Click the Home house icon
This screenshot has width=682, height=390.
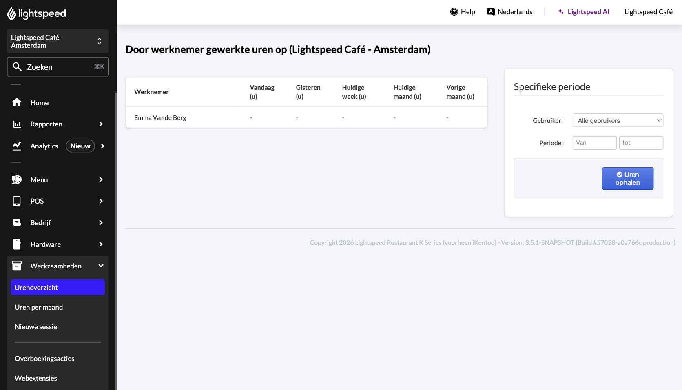pos(17,102)
